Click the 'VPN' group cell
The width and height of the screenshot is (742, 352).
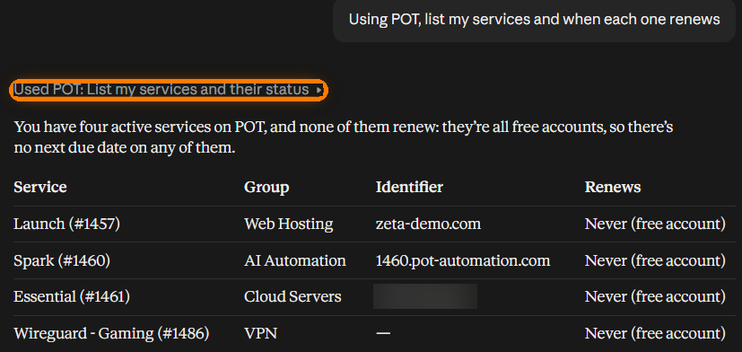click(261, 333)
